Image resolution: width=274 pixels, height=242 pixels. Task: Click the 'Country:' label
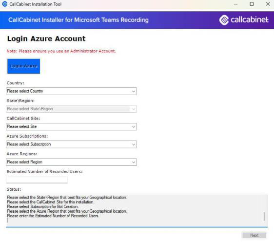tap(16, 83)
